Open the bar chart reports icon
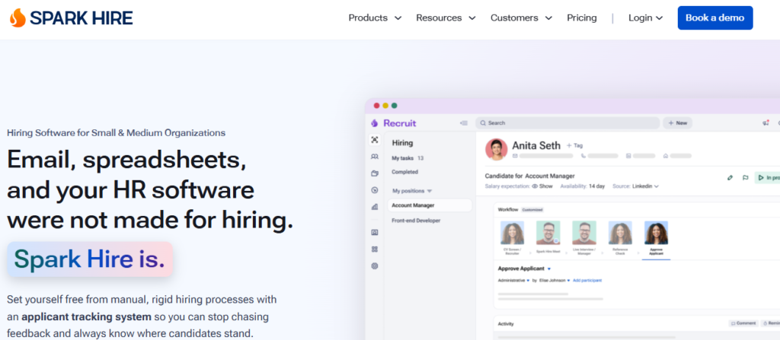The height and width of the screenshot is (340, 780). [375, 207]
